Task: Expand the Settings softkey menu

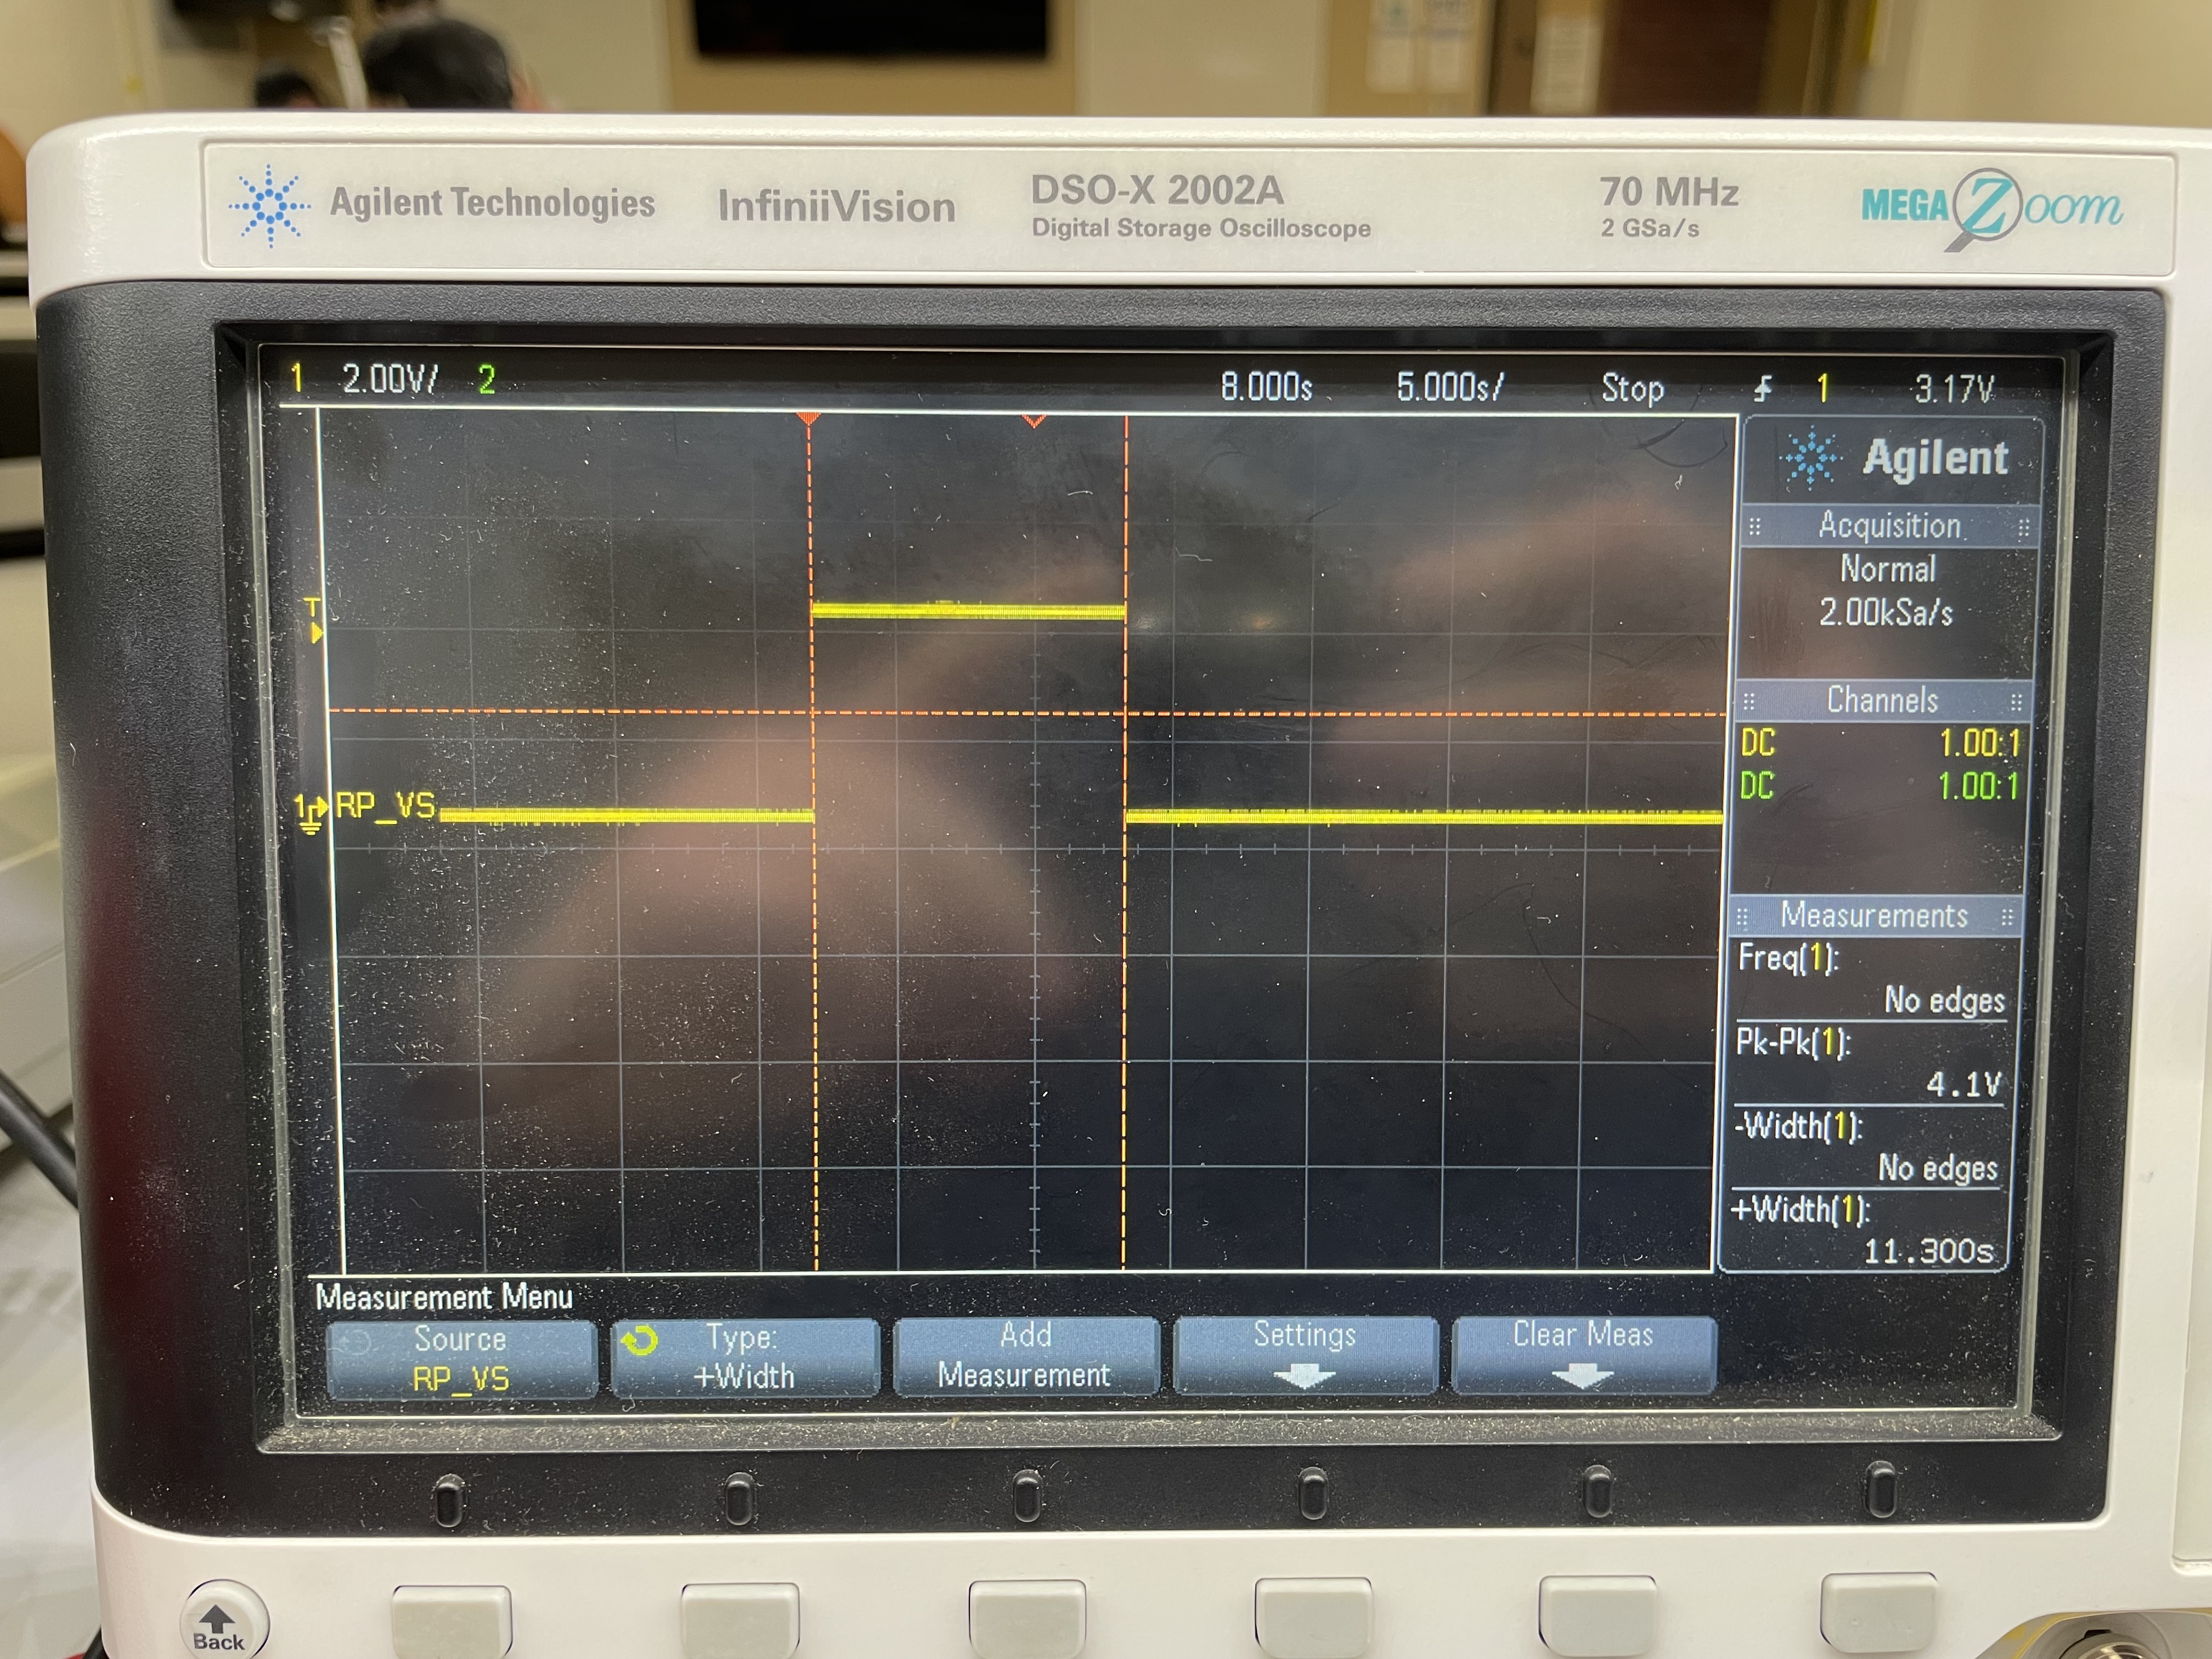Action: pyautogui.click(x=1305, y=1354)
